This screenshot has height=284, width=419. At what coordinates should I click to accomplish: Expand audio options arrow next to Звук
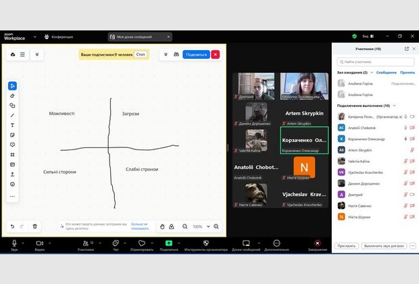(x=23, y=243)
